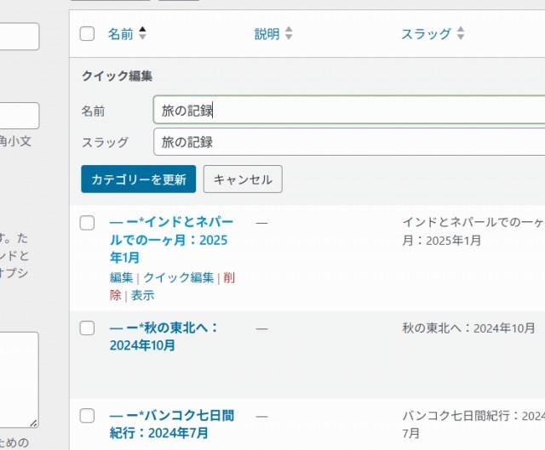
Task: Click the スラッグ column sort arrows
Action: tap(461, 34)
